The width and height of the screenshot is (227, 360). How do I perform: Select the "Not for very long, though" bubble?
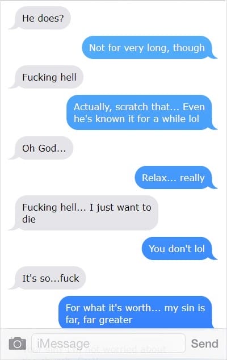point(147,48)
